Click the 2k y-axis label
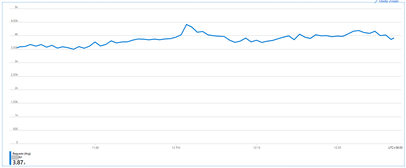406x168 pixels. (x=16, y=88)
